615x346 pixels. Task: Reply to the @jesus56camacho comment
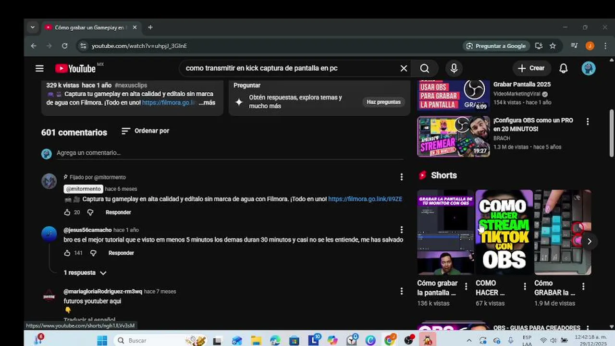121,253
